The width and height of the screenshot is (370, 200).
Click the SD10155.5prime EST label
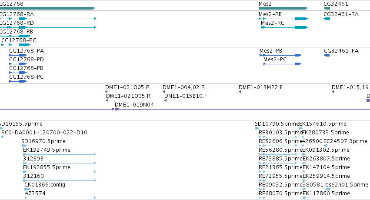click(21, 124)
